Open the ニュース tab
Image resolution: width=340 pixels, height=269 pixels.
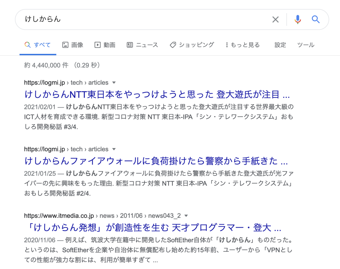click(x=142, y=45)
